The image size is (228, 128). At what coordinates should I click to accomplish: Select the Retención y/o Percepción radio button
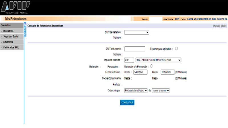tap(151, 66)
